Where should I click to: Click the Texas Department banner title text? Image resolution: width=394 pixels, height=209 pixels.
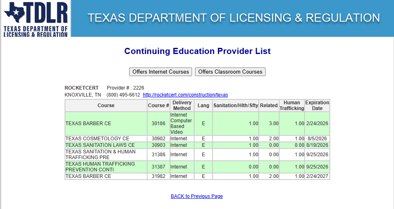(x=233, y=18)
